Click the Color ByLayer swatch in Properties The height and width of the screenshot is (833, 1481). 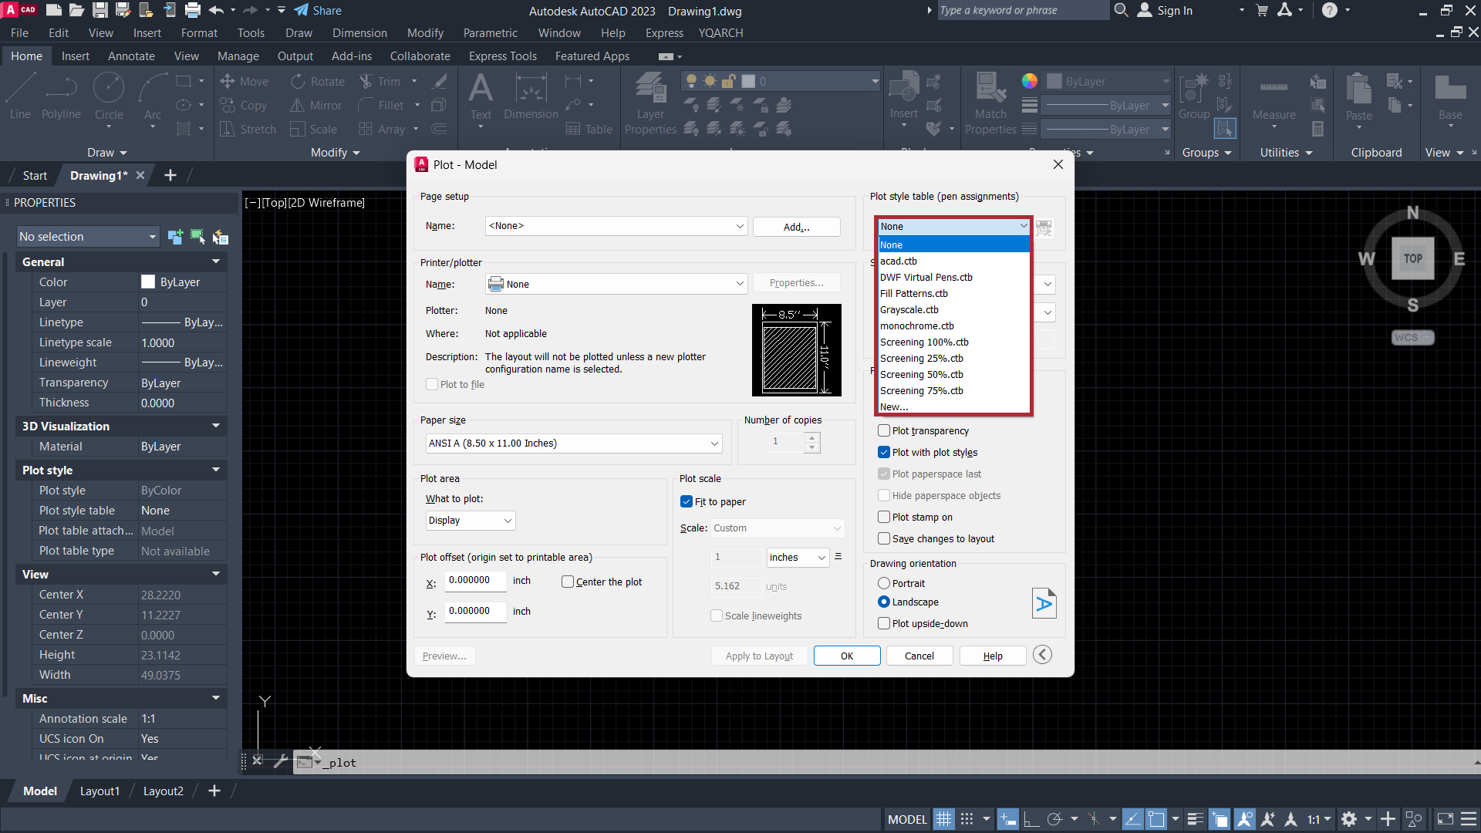pos(148,282)
